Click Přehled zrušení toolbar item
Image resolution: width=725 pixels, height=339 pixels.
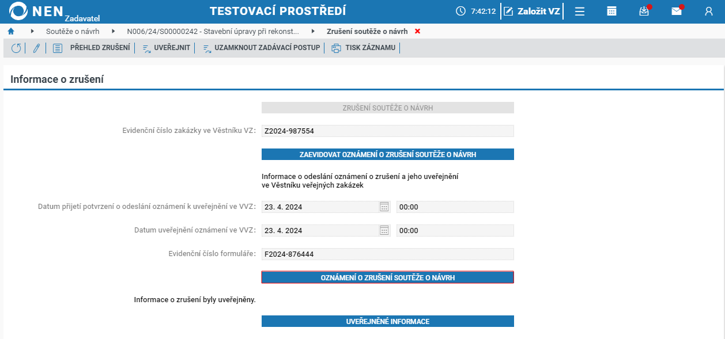coord(92,48)
